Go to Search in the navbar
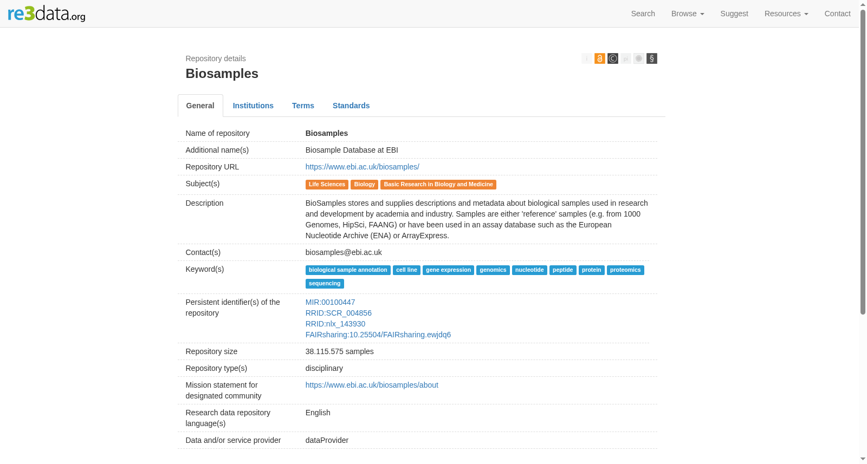867x464 pixels. point(643,14)
